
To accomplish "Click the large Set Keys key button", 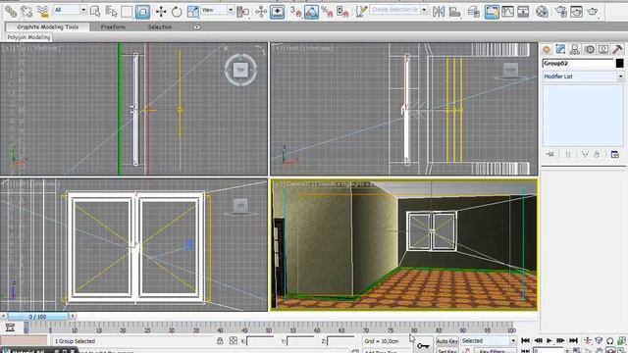I will coord(423,346).
